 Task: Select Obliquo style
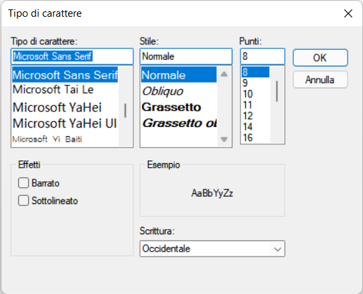coord(179,91)
